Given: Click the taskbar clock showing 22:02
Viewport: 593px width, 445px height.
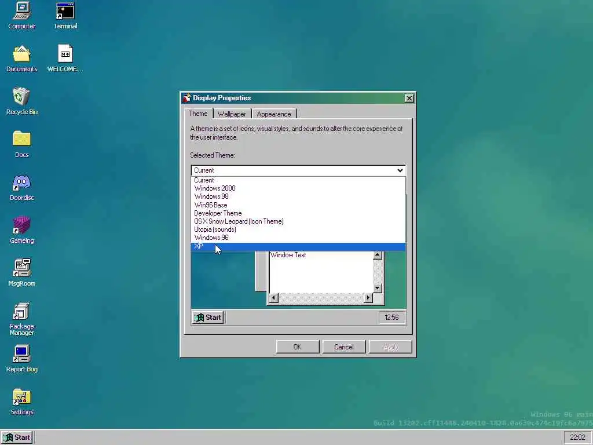Looking at the screenshot, I should point(577,437).
